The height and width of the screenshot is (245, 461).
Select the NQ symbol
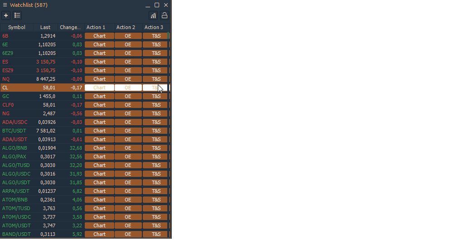pos(6,79)
